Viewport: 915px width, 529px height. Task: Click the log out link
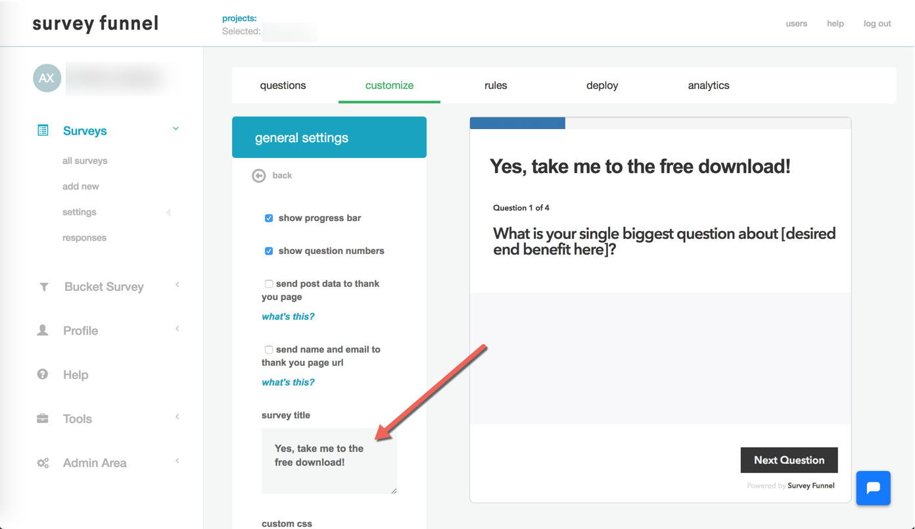pyautogui.click(x=877, y=24)
